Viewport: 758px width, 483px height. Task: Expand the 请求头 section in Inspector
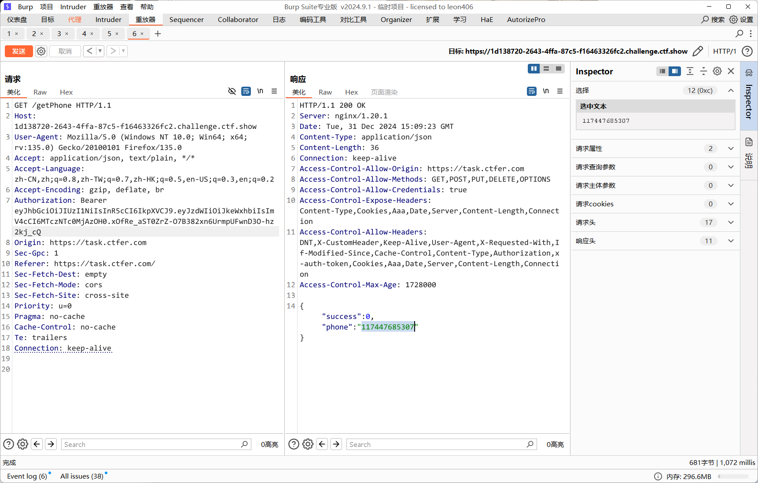click(731, 223)
